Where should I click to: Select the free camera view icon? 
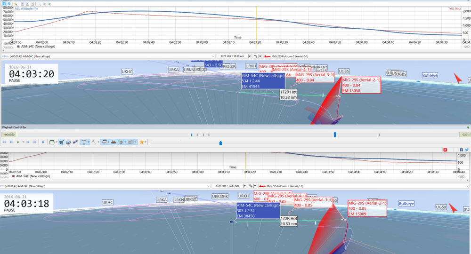pos(75,142)
